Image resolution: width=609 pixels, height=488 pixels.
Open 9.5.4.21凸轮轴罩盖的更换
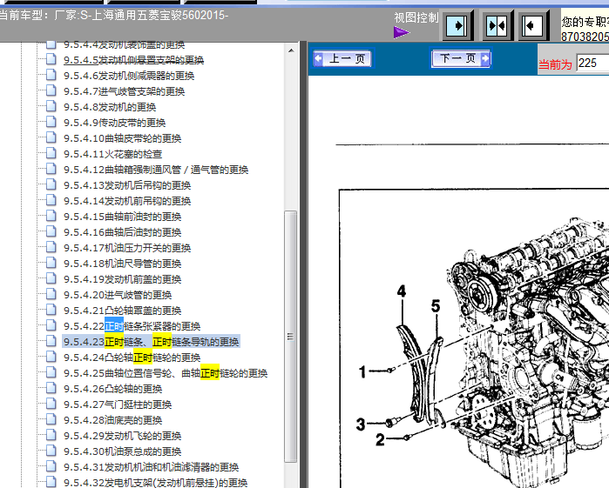click(x=122, y=311)
